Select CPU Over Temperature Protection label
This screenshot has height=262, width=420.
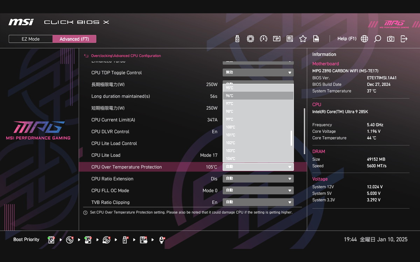pos(127,167)
